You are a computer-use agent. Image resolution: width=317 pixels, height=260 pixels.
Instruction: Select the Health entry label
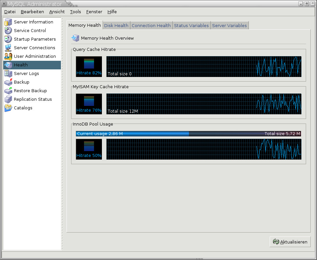coord(21,65)
